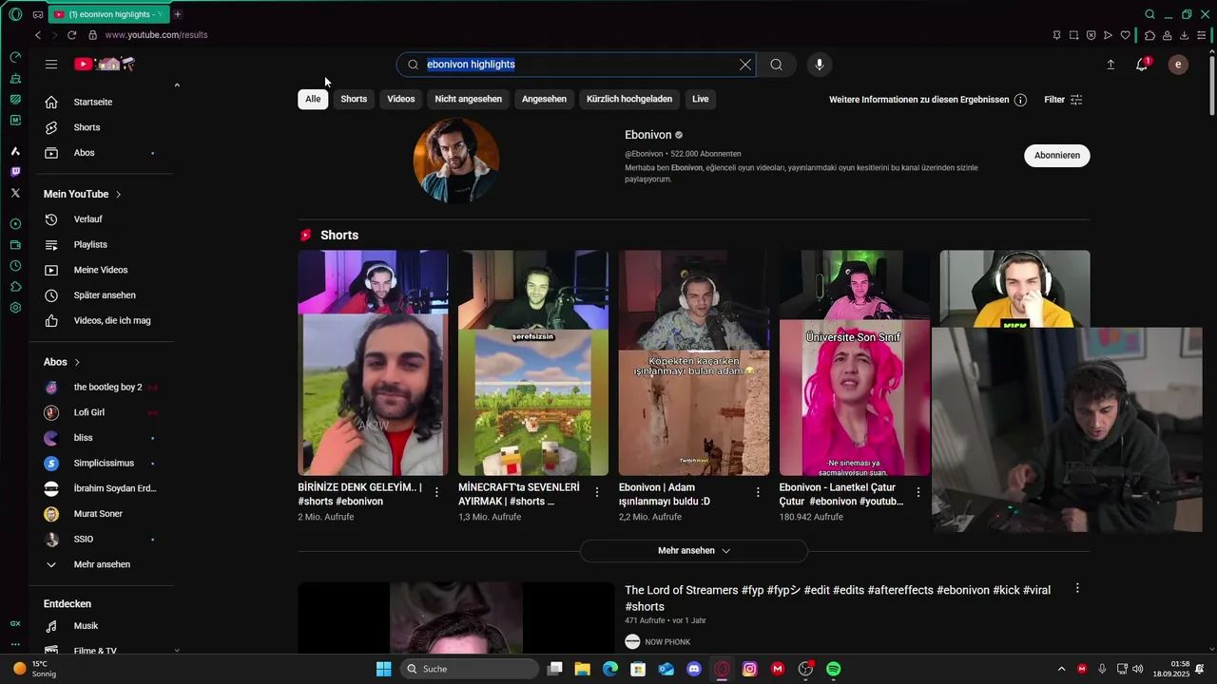Open Twitch in Opera sidebar
Screen dimensions: 1217x684
[15, 172]
